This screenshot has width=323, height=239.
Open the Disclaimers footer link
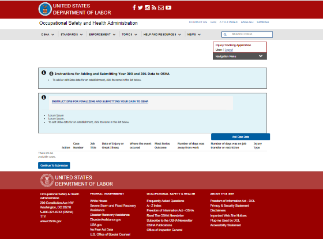pos(218,211)
